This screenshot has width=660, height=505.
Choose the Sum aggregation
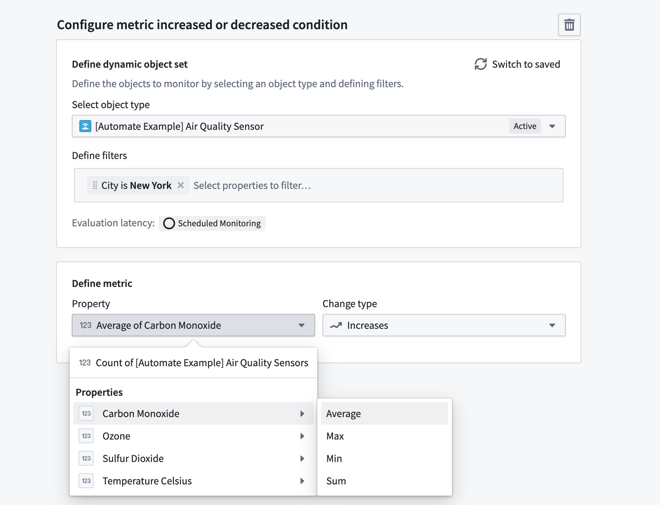[x=385, y=481]
